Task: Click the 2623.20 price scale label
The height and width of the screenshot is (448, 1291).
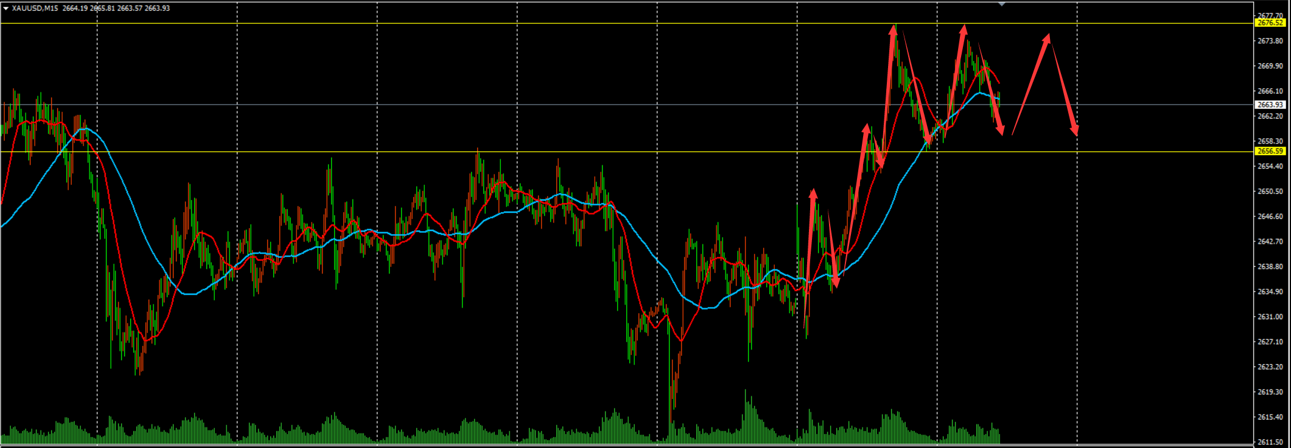Action: [1270, 367]
